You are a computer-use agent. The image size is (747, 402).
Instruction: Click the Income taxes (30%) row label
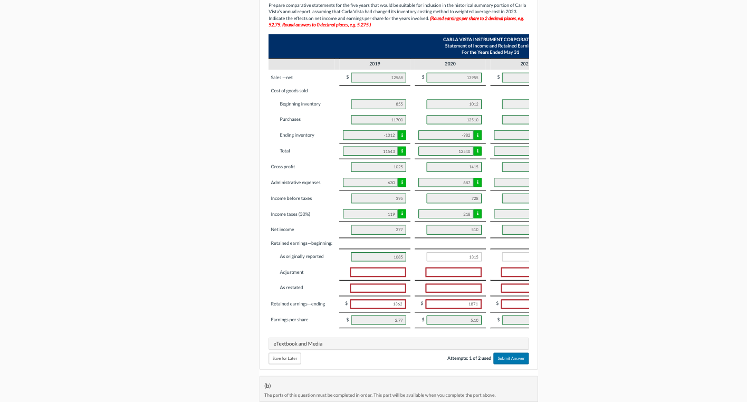tap(291, 214)
